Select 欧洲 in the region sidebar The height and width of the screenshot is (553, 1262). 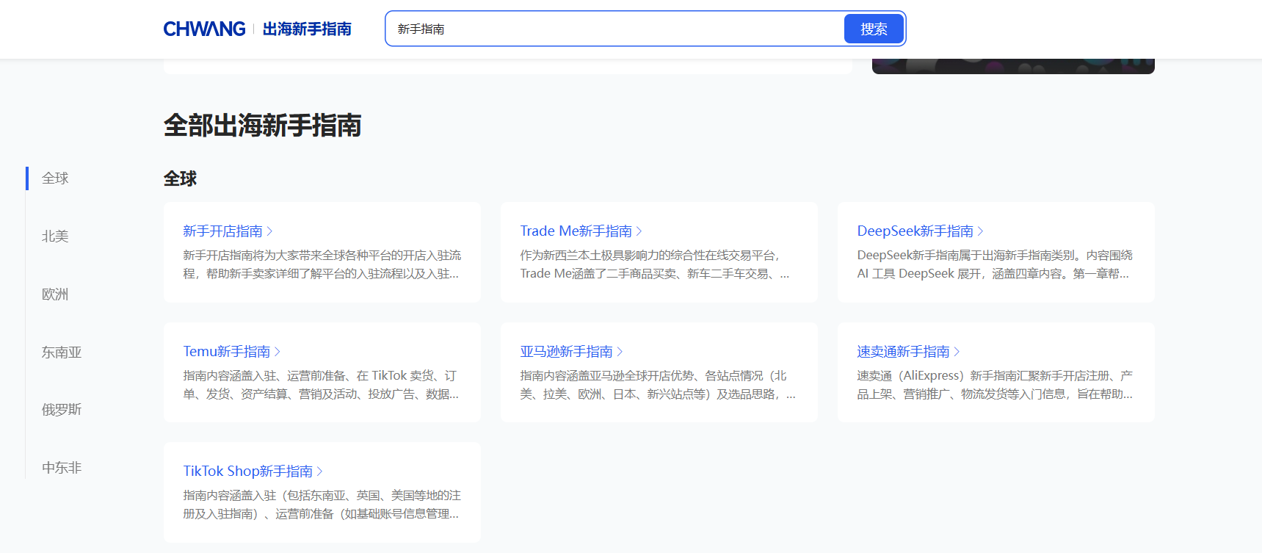(55, 294)
